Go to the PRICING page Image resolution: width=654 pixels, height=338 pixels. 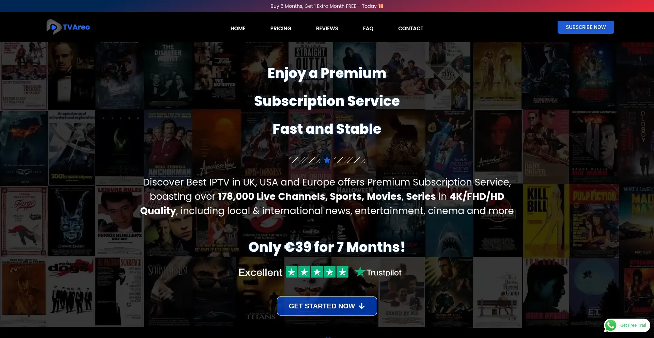coord(281,28)
